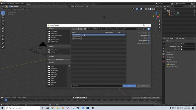The height and width of the screenshot is (110, 196).
Task: Open the Global transform orientation dropdown
Action: 72,6
